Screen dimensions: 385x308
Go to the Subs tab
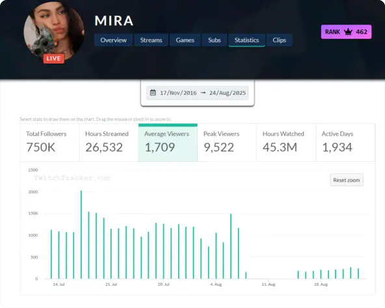(x=215, y=40)
